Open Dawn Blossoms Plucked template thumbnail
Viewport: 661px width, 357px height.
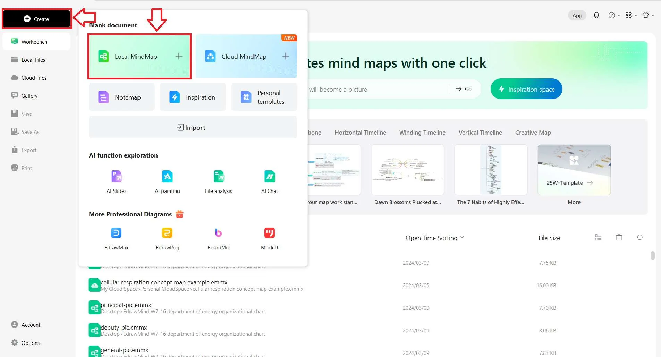pos(408,170)
